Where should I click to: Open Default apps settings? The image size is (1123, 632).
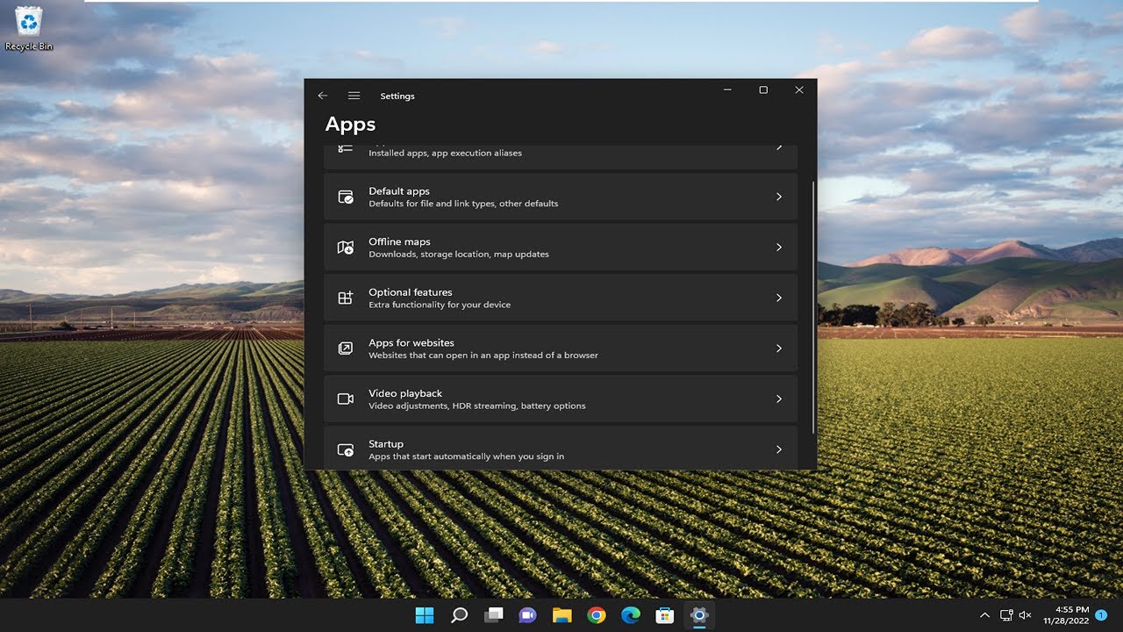point(561,197)
